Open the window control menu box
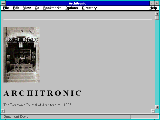 point(3,3)
